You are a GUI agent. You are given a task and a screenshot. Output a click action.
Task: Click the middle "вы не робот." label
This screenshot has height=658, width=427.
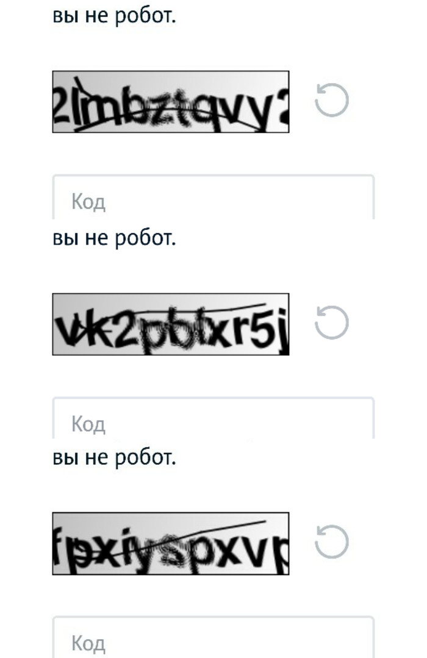[114, 237]
